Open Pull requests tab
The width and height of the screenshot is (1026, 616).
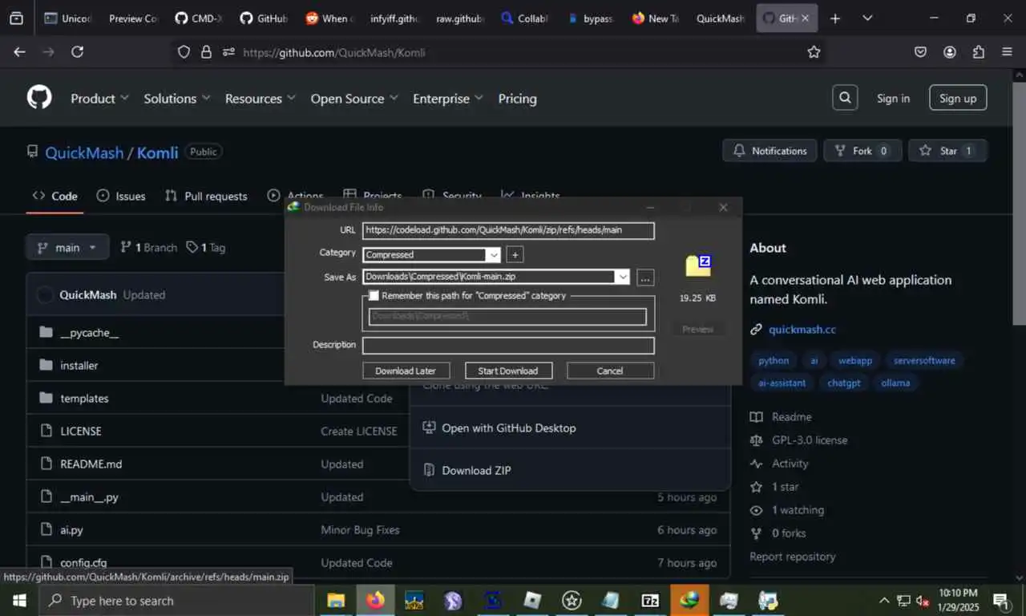click(206, 196)
